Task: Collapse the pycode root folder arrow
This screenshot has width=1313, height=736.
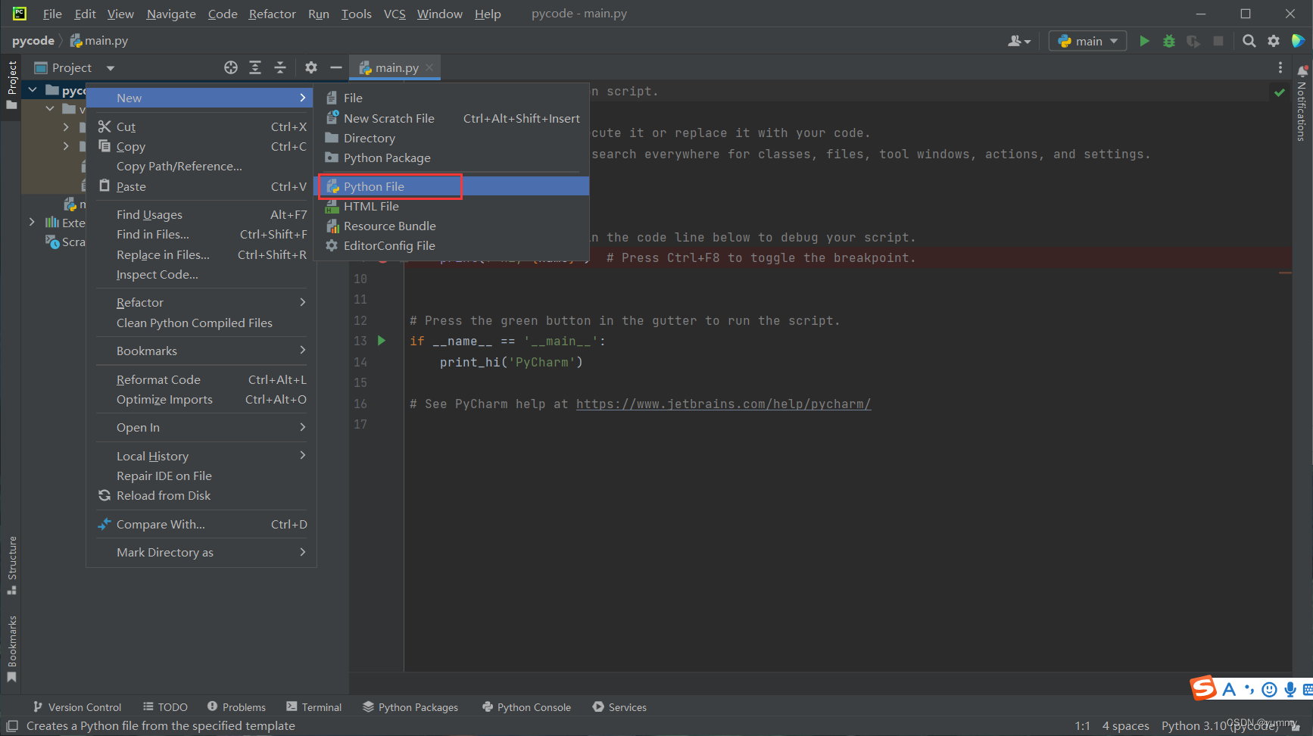Action: [33, 90]
